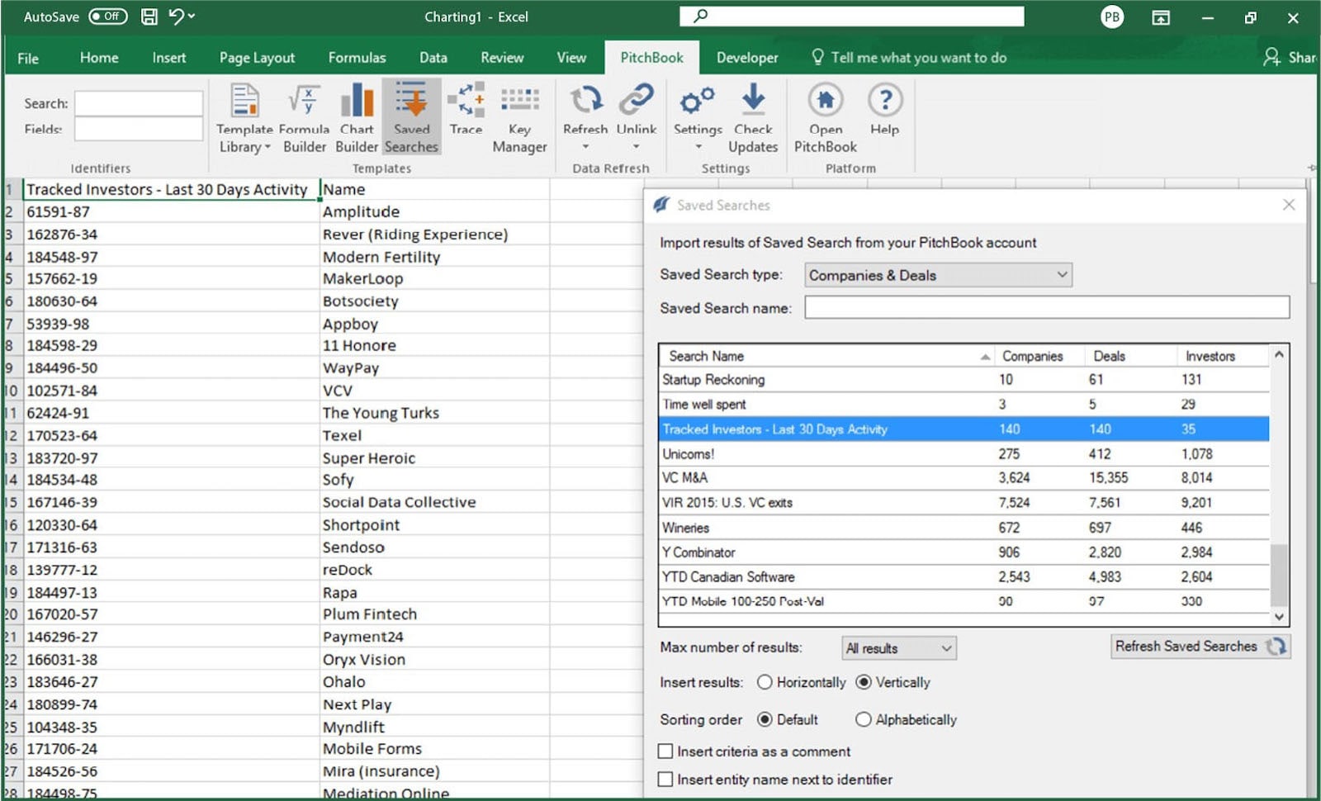Open ribbon display options icon
The image size is (1321, 801).
1161,17
